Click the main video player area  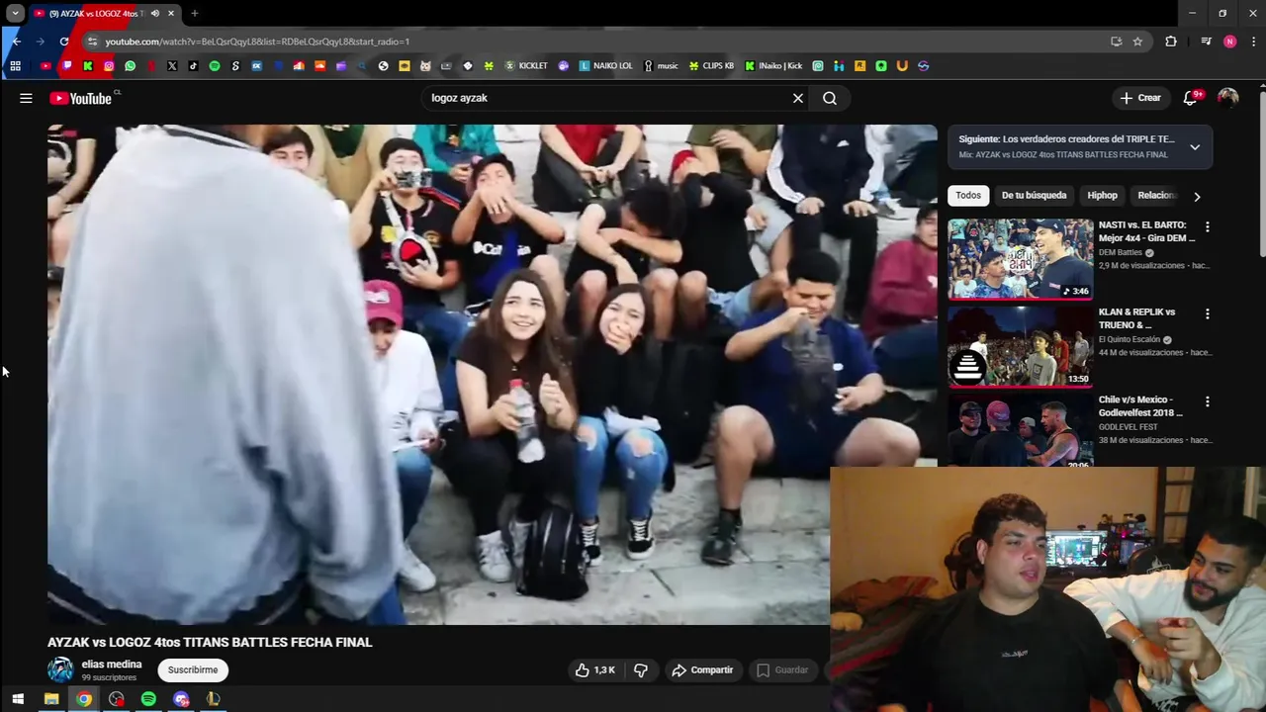[492, 375]
